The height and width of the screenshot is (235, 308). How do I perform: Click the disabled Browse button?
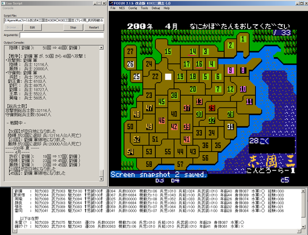click(13, 27)
